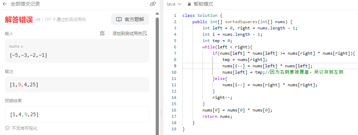Click the passed test cases count

pos(61,20)
